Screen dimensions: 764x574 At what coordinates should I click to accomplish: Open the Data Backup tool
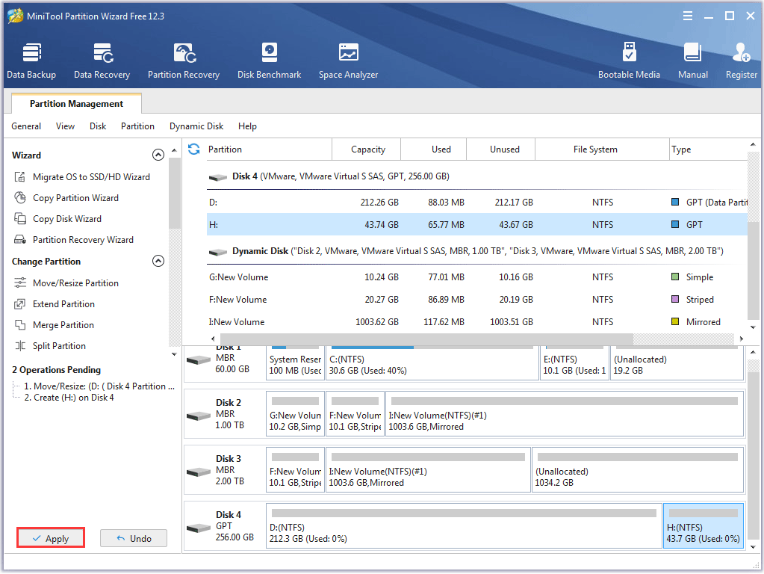click(31, 61)
